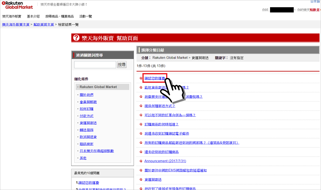Click the white question mark help icon
The height and width of the screenshot is (190, 321).
click(76, 38)
